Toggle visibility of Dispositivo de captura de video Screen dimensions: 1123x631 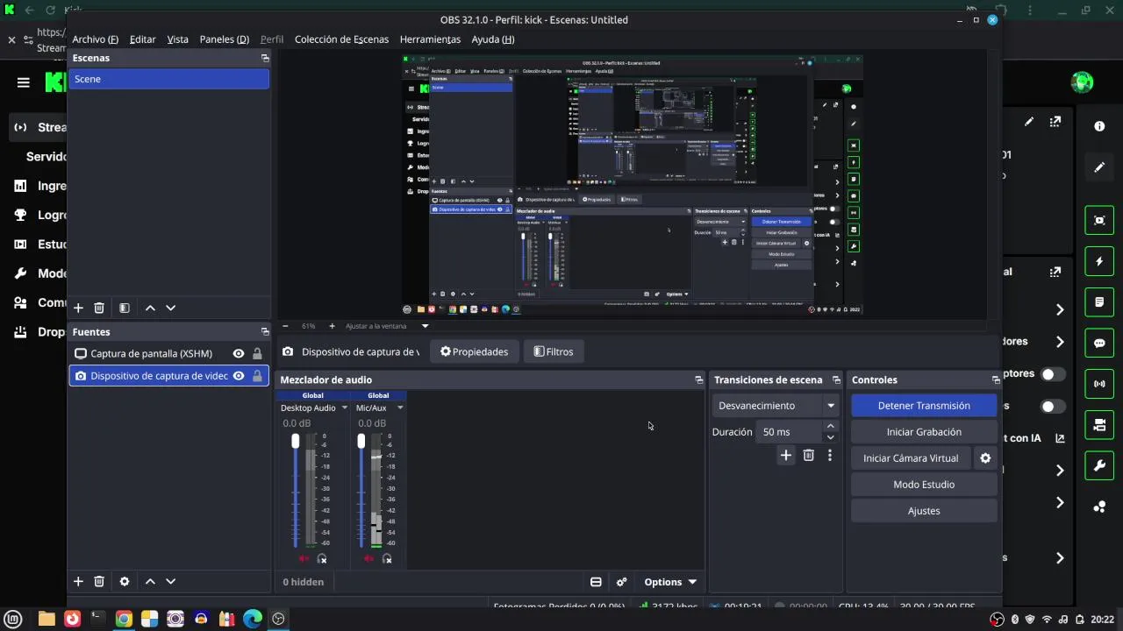(238, 376)
